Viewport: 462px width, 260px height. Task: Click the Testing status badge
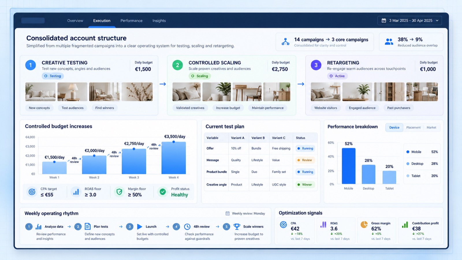coord(53,76)
